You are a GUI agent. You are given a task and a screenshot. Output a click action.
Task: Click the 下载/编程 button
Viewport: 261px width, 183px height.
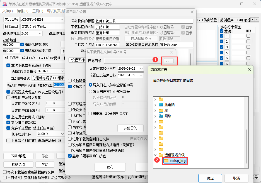click(x=18, y=156)
